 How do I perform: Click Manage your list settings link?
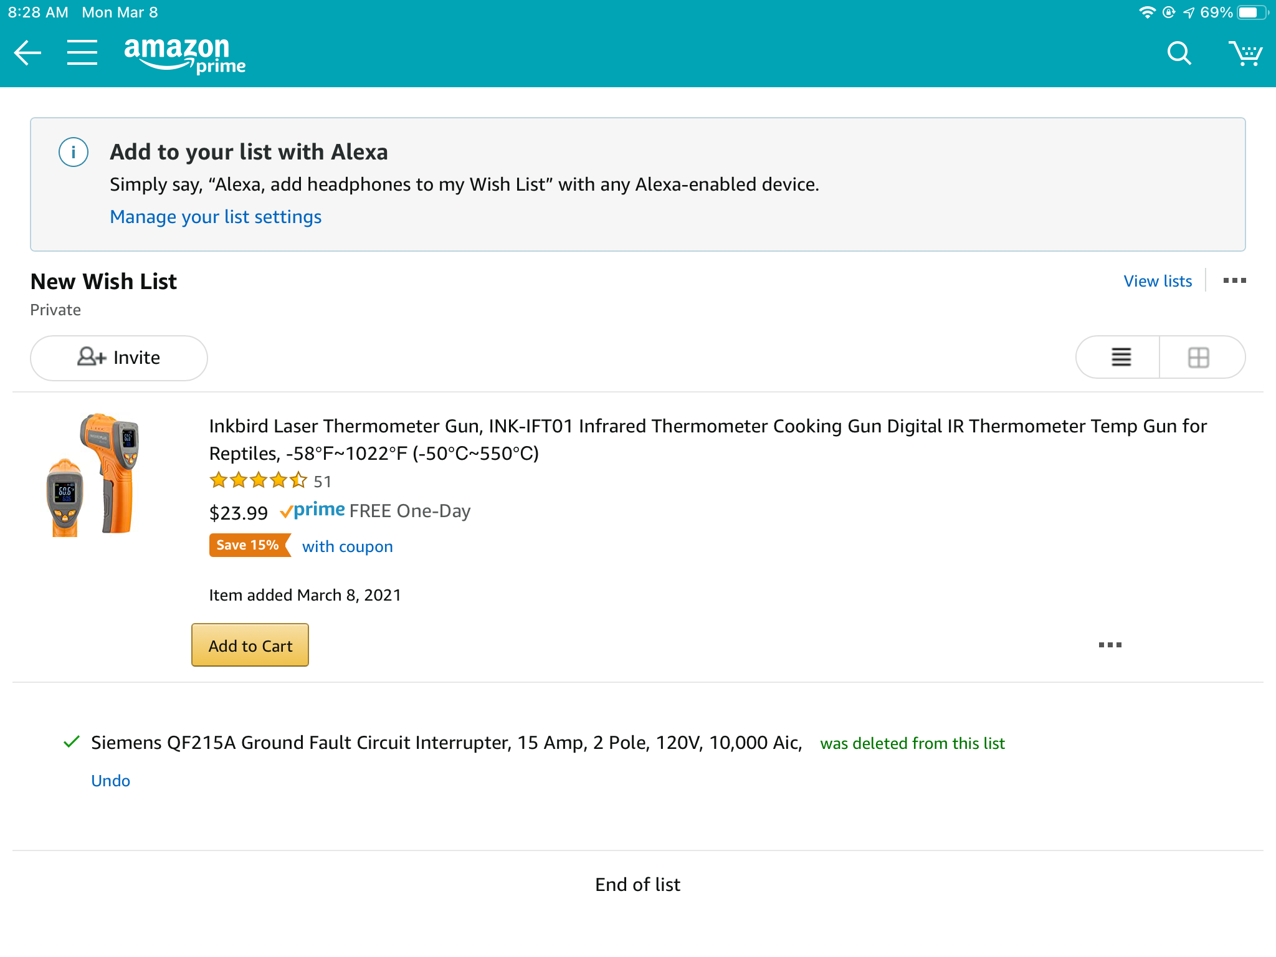point(216,217)
